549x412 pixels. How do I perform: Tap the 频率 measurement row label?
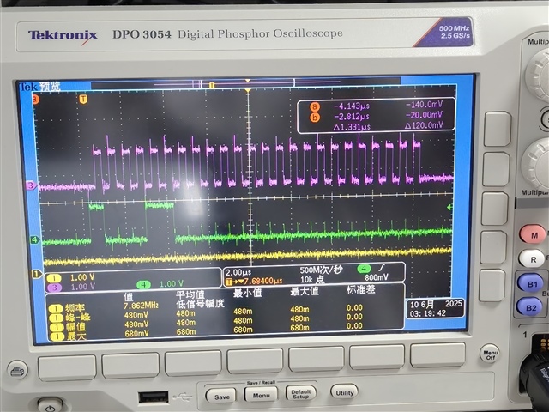point(75,308)
